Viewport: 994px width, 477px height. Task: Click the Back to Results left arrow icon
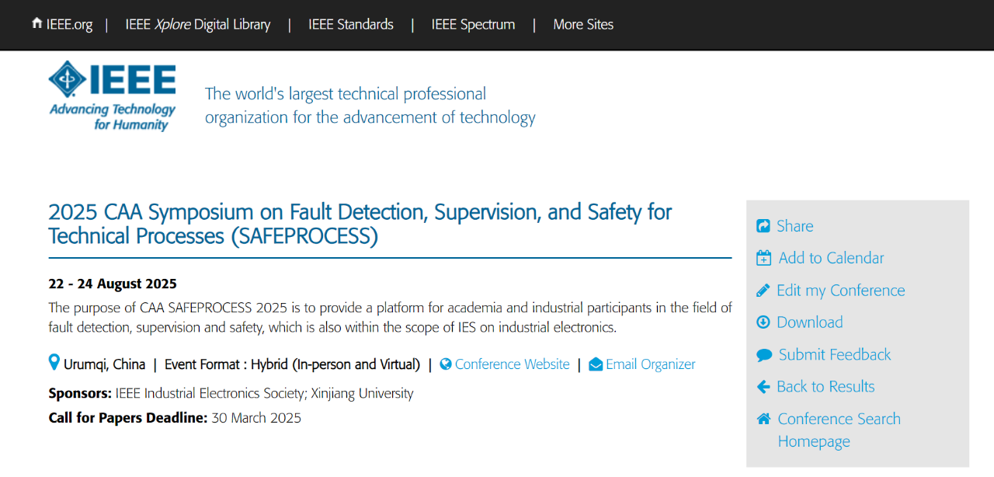(763, 387)
